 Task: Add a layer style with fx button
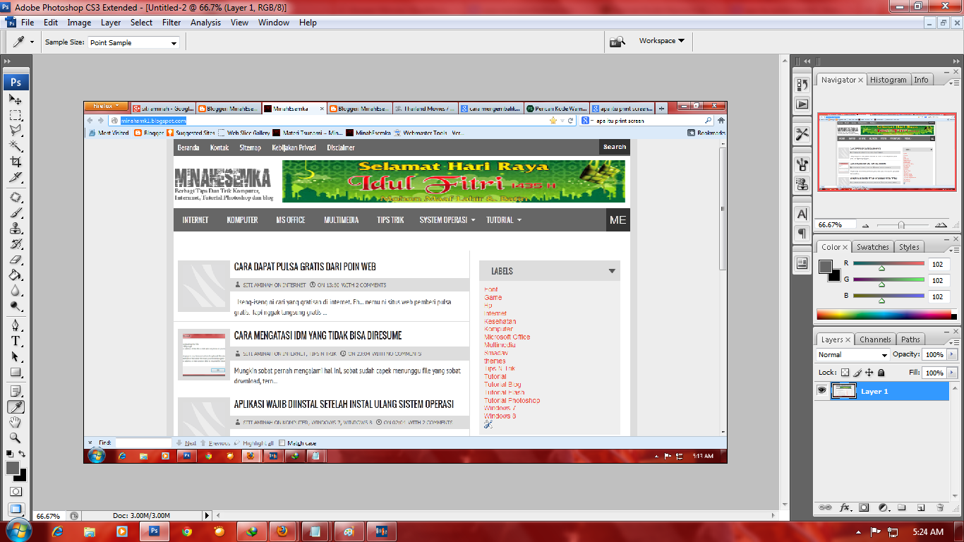coord(845,507)
